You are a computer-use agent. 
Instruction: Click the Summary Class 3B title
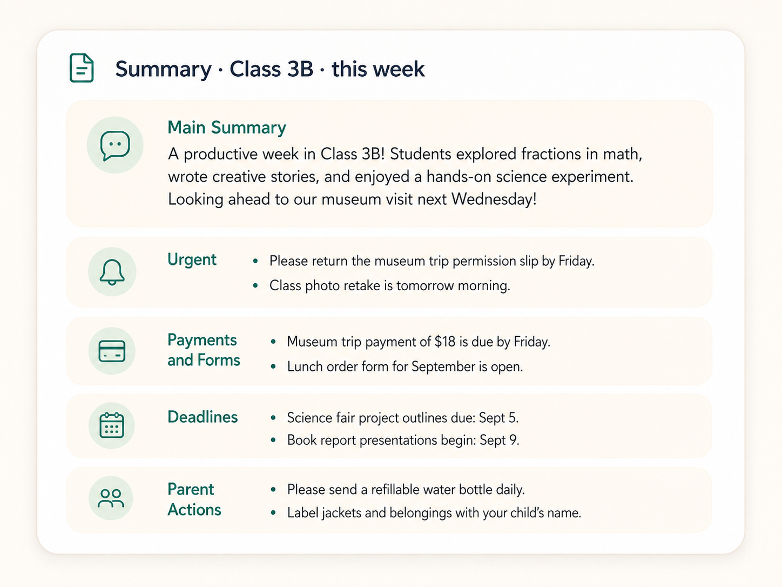pyautogui.click(x=270, y=69)
